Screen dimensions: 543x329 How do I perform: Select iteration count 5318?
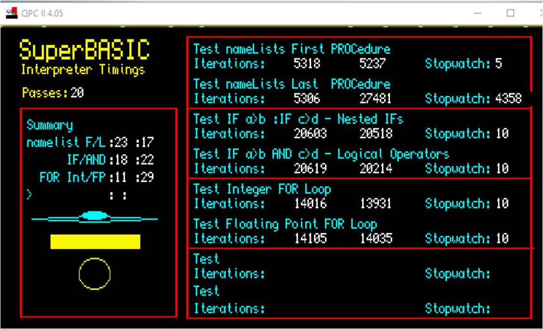[x=307, y=63]
